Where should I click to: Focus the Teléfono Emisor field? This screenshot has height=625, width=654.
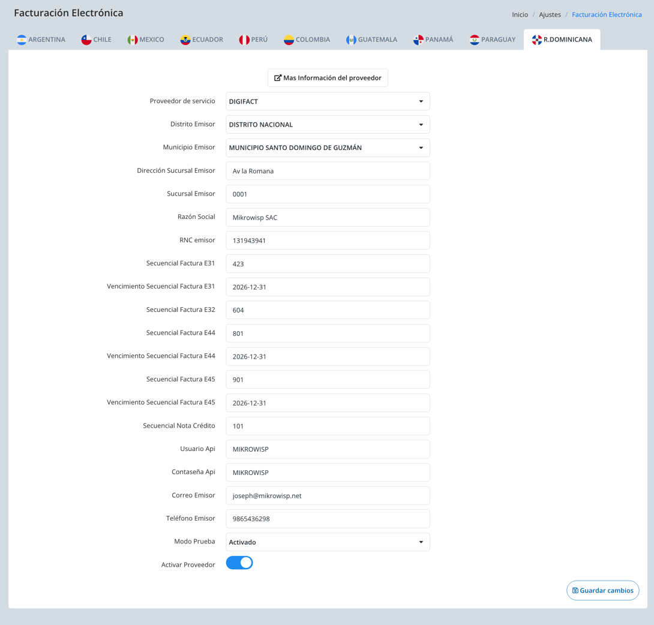pyautogui.click(x=328, y=519)
